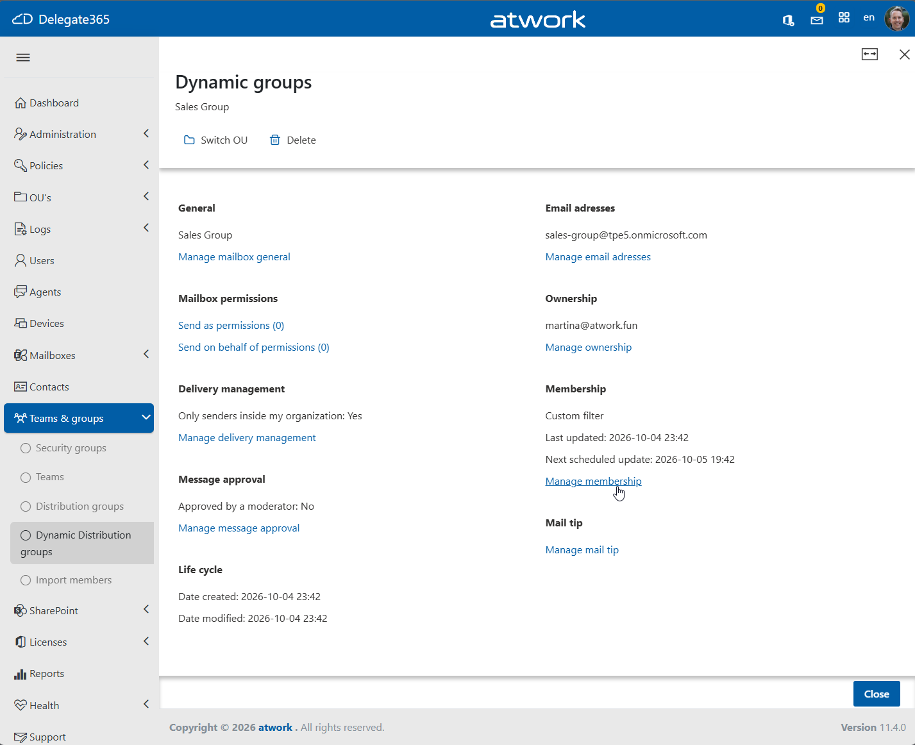Open the app launcher grid icon
Screen dimensions: 915x745
(x=844, y=18)
